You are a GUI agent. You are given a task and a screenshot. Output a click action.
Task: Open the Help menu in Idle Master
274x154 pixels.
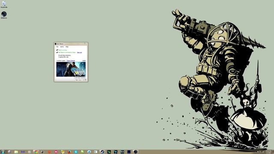pos(67,47)
